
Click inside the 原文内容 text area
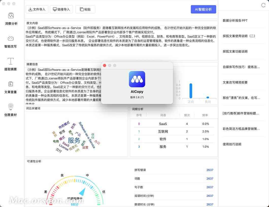[121, 43]
